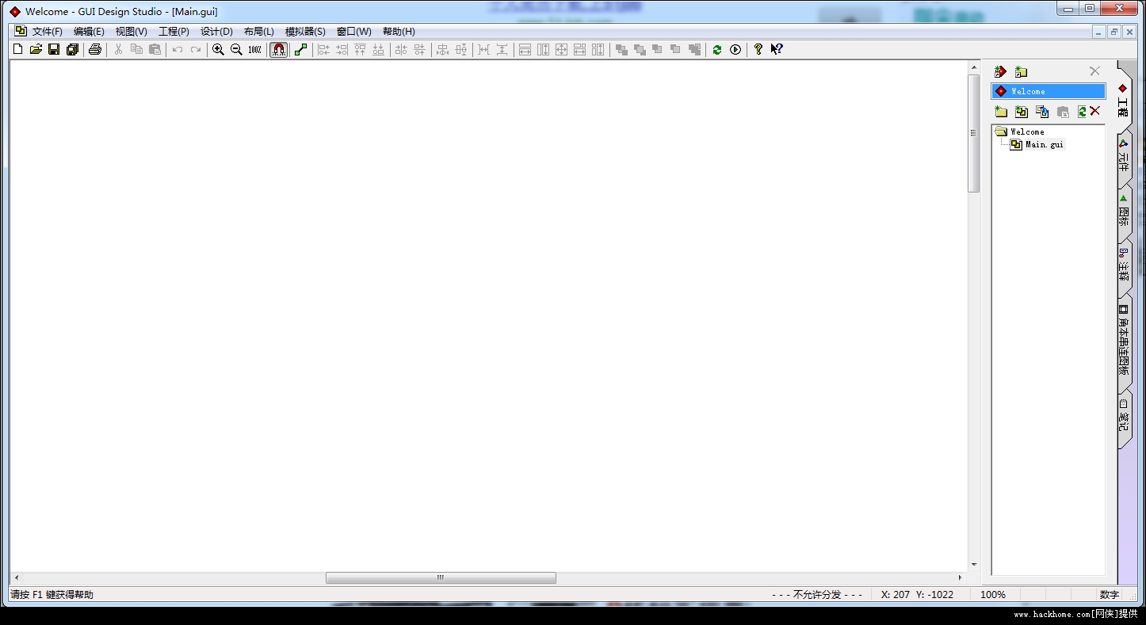Click the Open folder toolbar icon

tap(36, 49)
